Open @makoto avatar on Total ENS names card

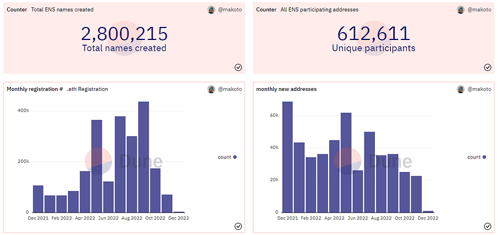coord(211,10)
